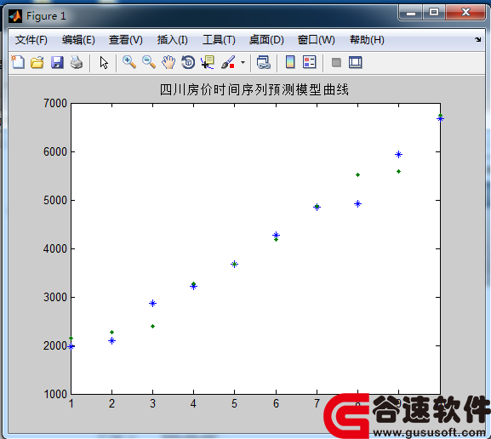Screen dimensions: 491x439
Task: Close the Figure 1 window
Action: click(465, 13)
